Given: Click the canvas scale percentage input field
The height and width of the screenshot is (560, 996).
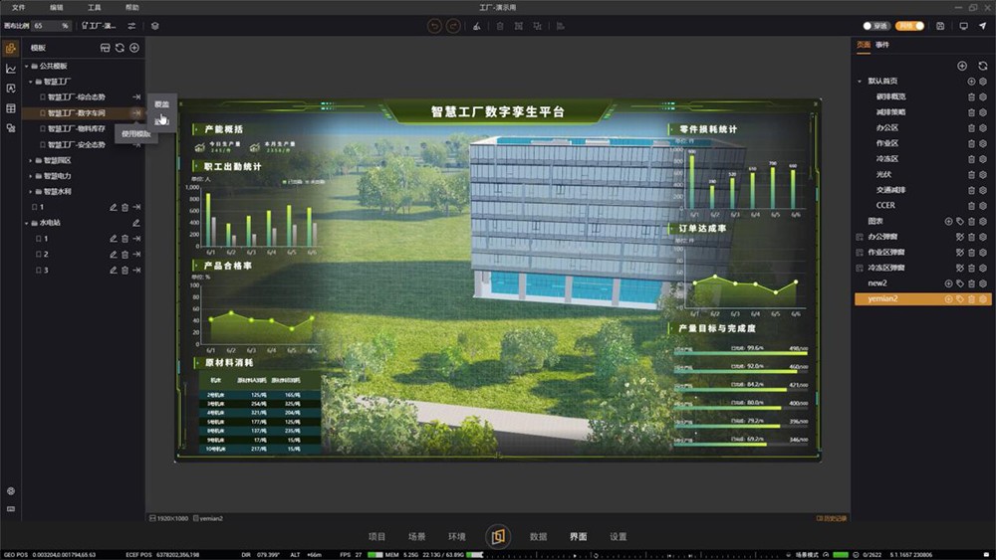Looking at the screenshot, I should 51,26.
